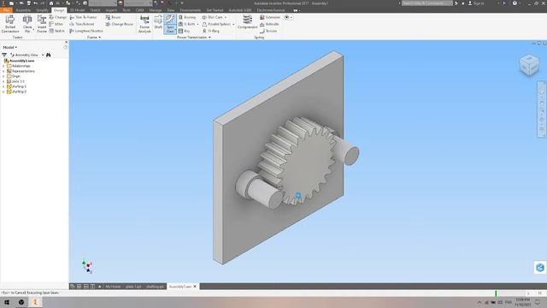The width and height of the screenshot is (547, 308).
Task: Open Frame Analysis
Action: tap(144, 24)
